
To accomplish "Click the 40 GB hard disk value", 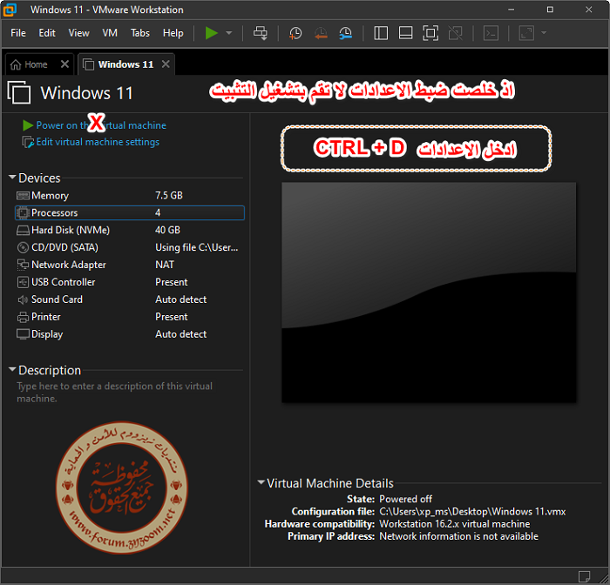I will [x=167, y=230].
